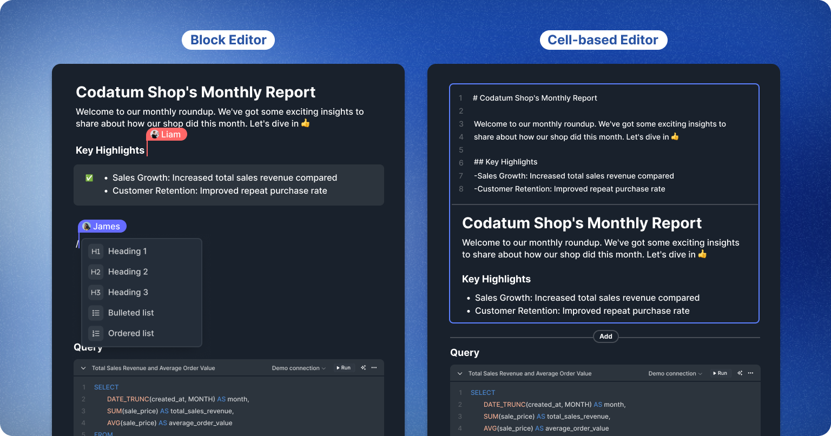Click the AI sparkle icon in Block Editor query

click(363, 368)
